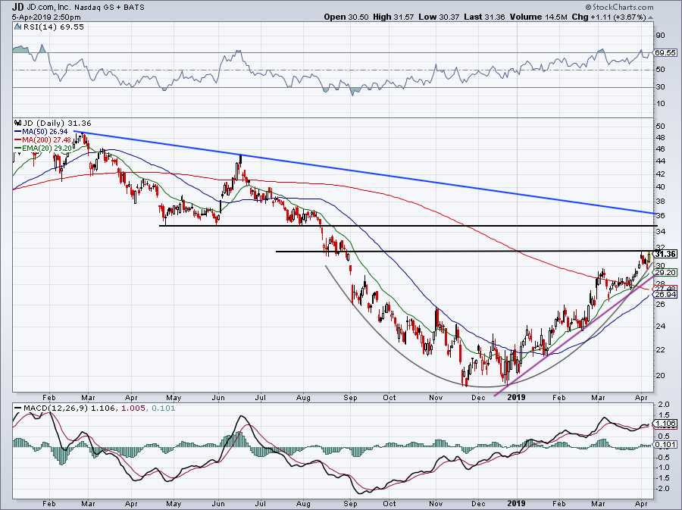This screenshot has height=510, width=682.
Task: Open the ©StockCharts.com credit link
Action: click(619, 7)
